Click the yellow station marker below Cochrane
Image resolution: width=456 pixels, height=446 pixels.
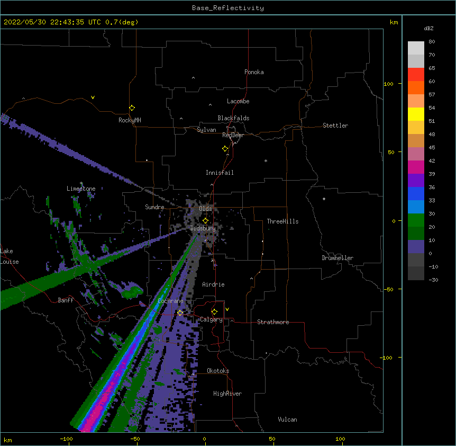[x=180, y=313]
